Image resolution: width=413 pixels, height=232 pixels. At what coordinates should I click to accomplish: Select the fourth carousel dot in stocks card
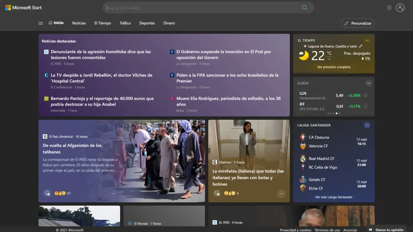(337, 113)
